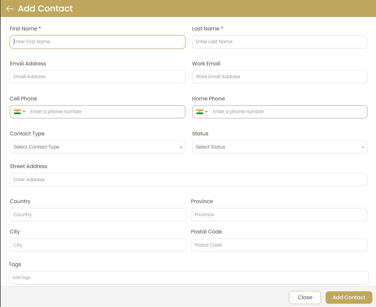
Task: Click the Close button
Action: 305,297
